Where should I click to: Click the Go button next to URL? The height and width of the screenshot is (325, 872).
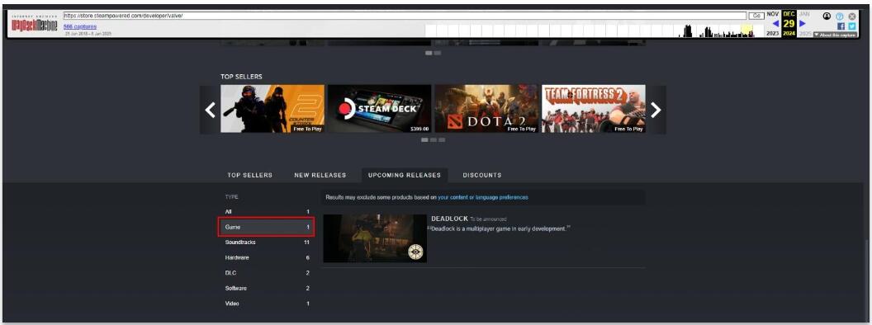click(x=756, y=16)
